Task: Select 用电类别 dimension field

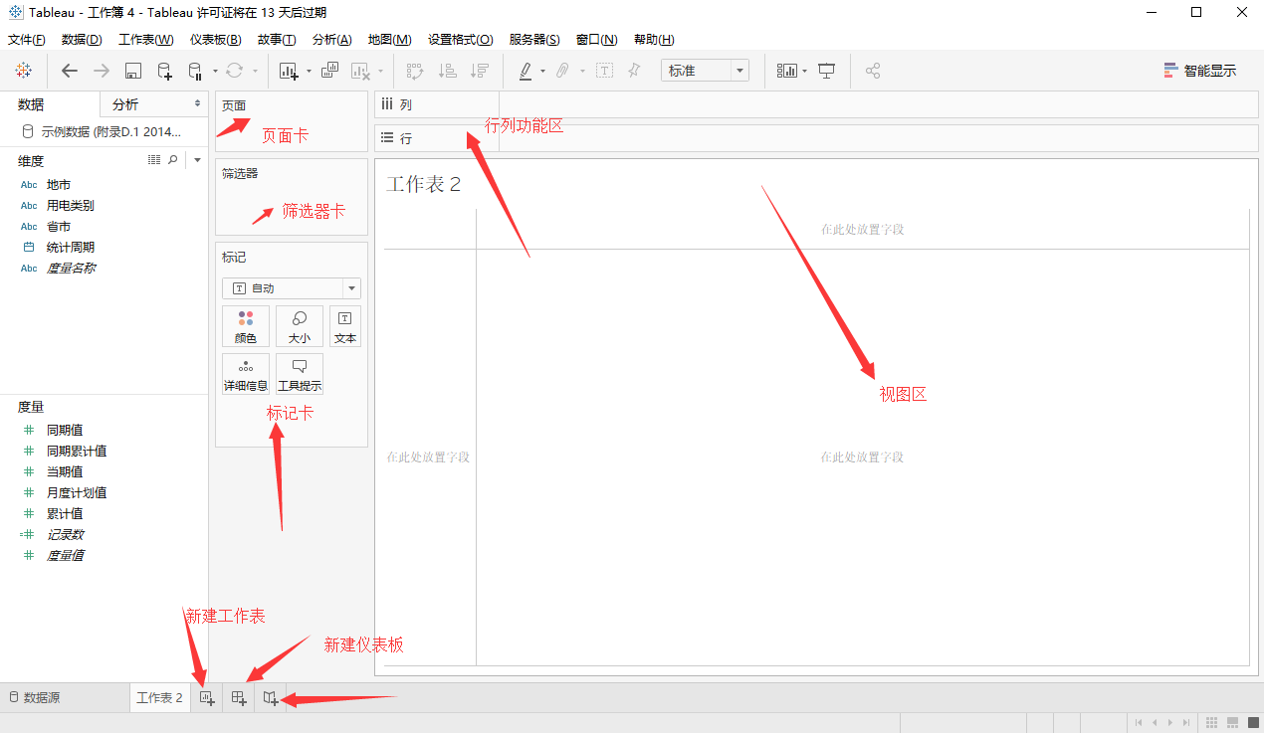Action: 71,206
